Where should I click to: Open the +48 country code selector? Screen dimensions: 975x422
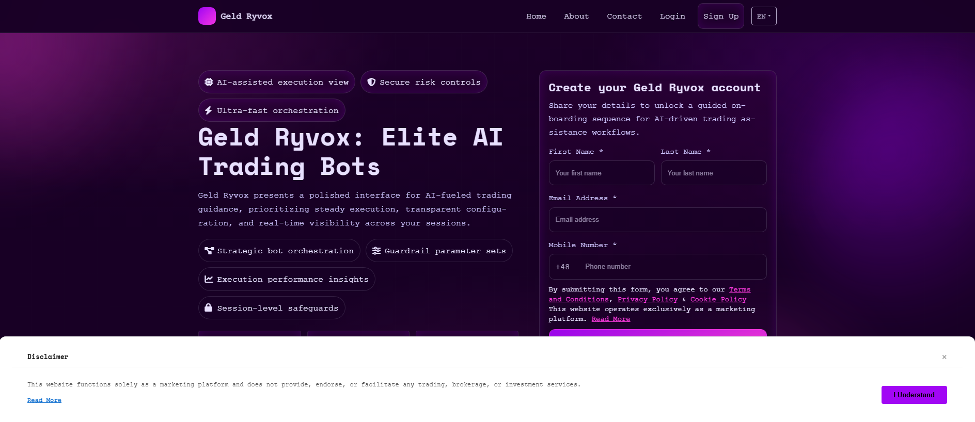(562, 267)
